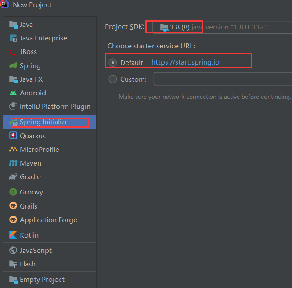Viewport: 292px width, 288px height.
Task: Select Empty Project option
Action: (42, 280)
